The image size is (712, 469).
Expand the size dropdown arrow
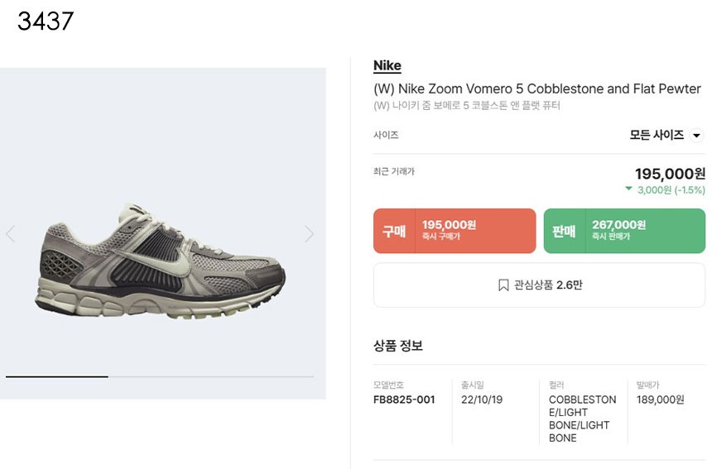696,136
